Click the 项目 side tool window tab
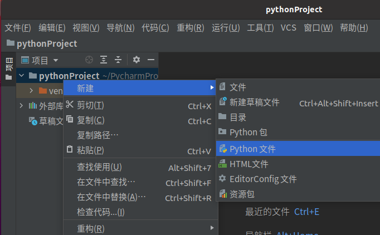This screenshot has height=235, width=380. point(9,69)
